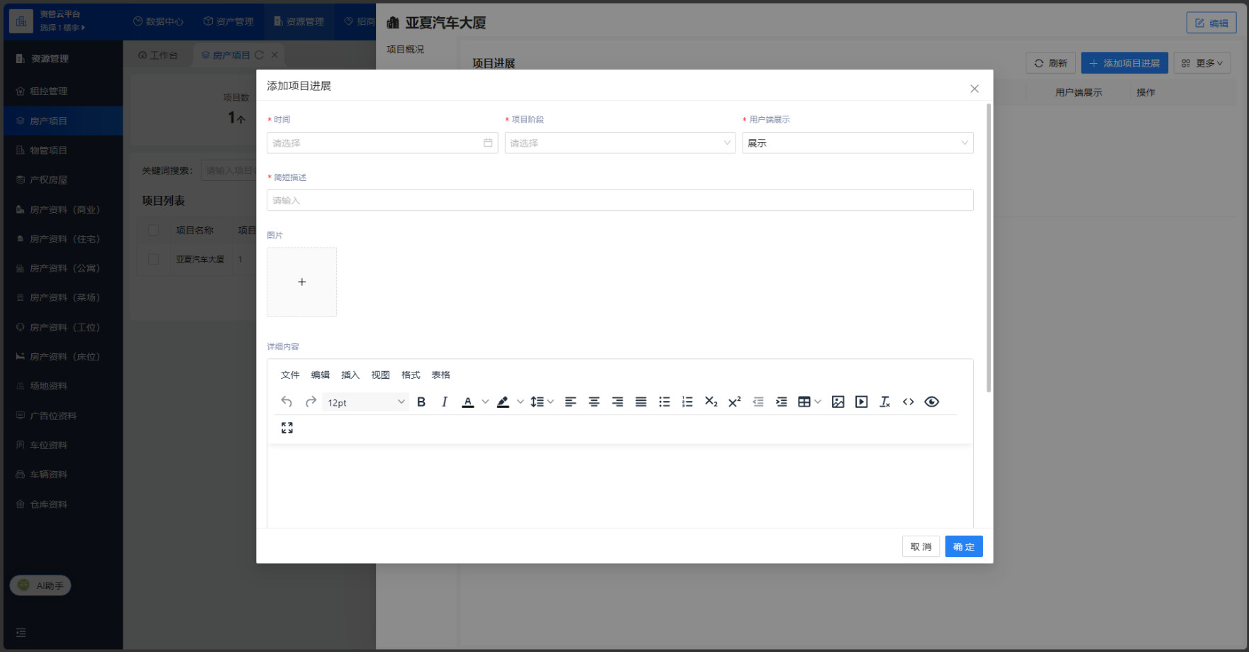Clear formatting in the editor
Viewport: 1249px width, 652px height.
point(885,402)
